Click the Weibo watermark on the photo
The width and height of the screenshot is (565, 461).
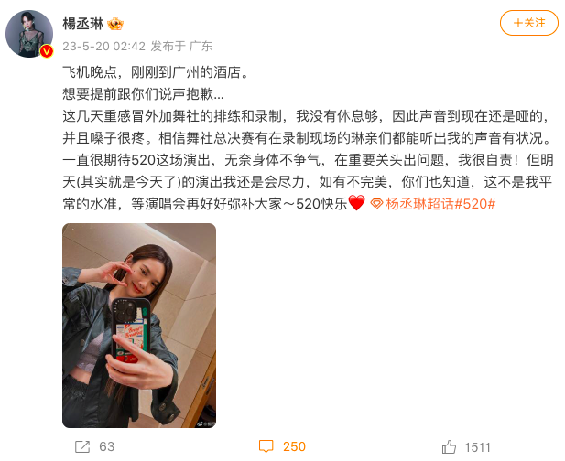(206, 423)
